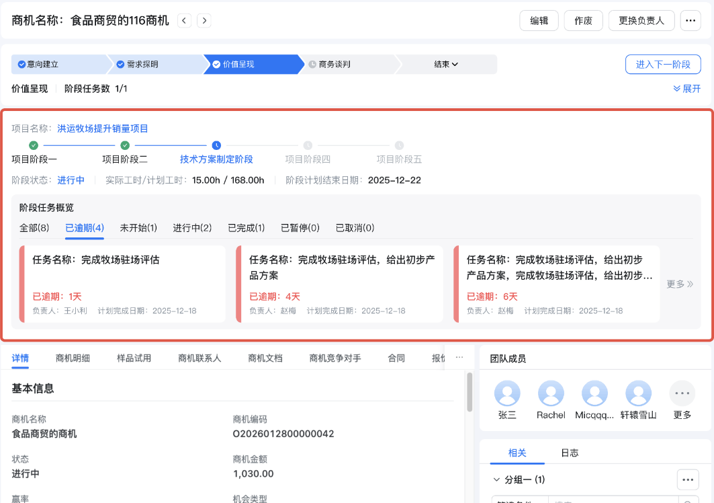Click the 进入下一阶段 button
The height and width of the screenshot is (503, 714).
662,65
